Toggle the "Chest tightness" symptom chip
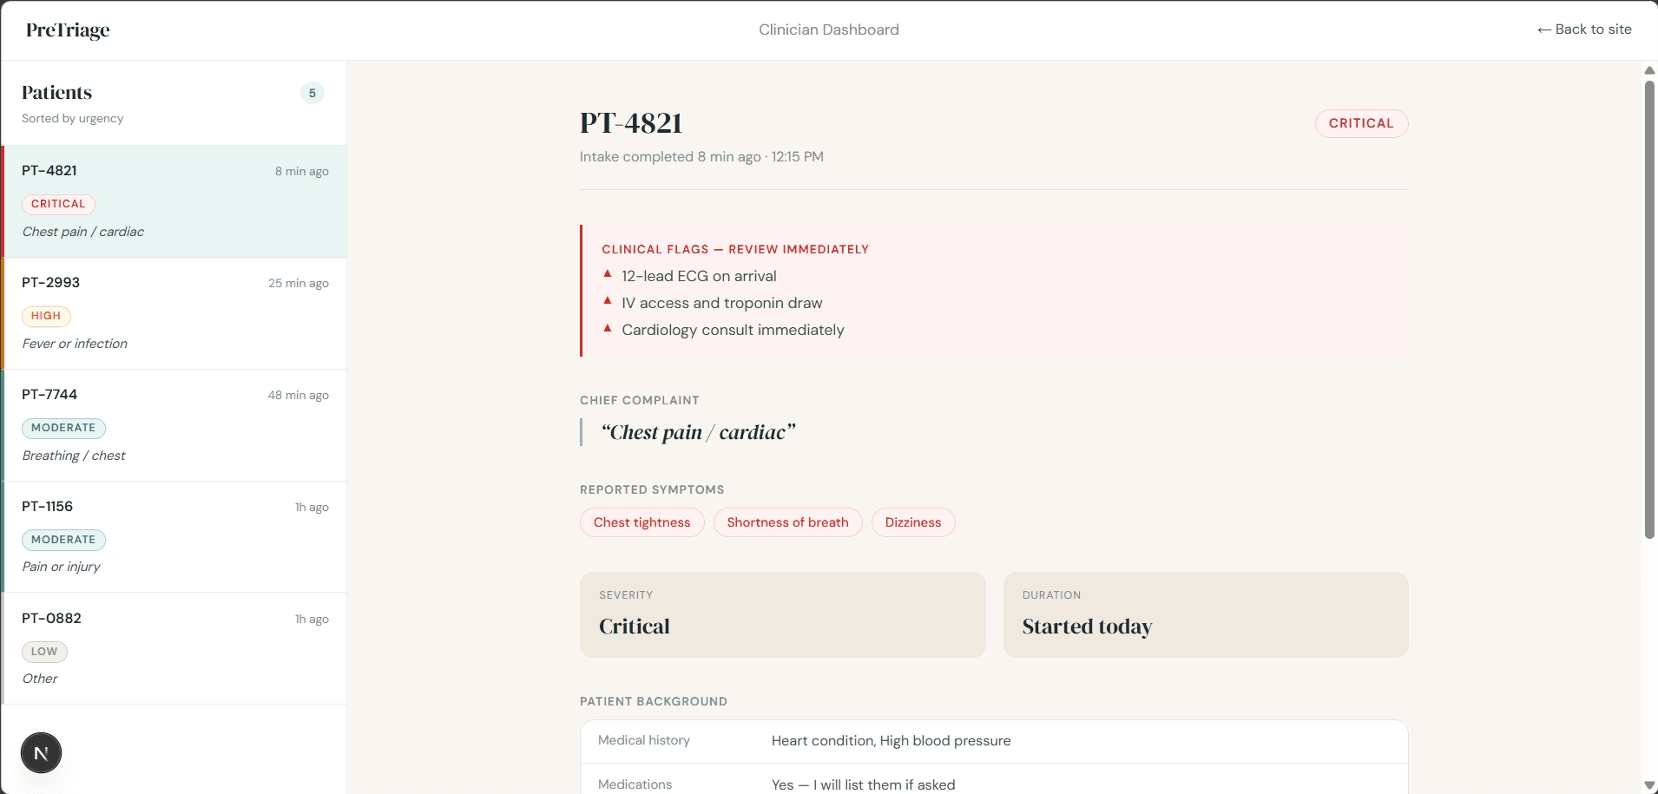The image size is (1658, 794). click(x=641, y=522)
